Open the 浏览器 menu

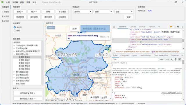(15, 2)
